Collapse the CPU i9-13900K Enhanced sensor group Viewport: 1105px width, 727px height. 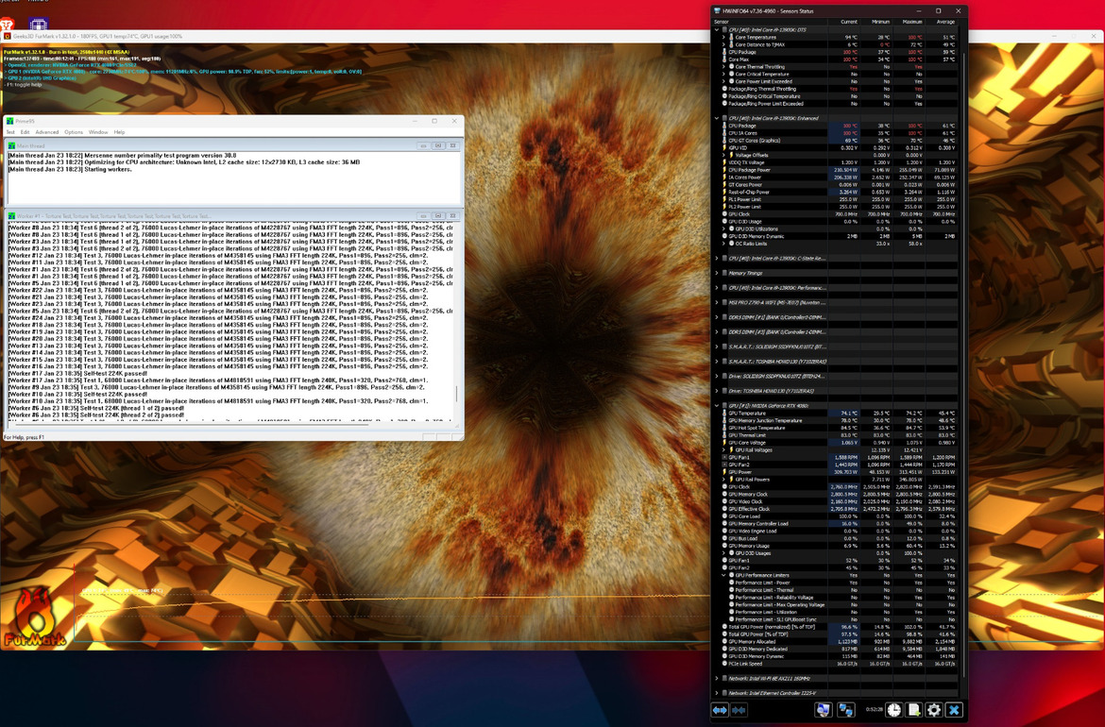(717, 118)
